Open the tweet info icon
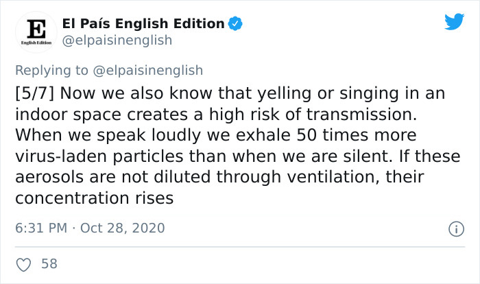Screen dimensions: 480x284 (x=456, y=229)
